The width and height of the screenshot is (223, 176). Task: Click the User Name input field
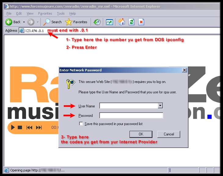coord(129,106)
